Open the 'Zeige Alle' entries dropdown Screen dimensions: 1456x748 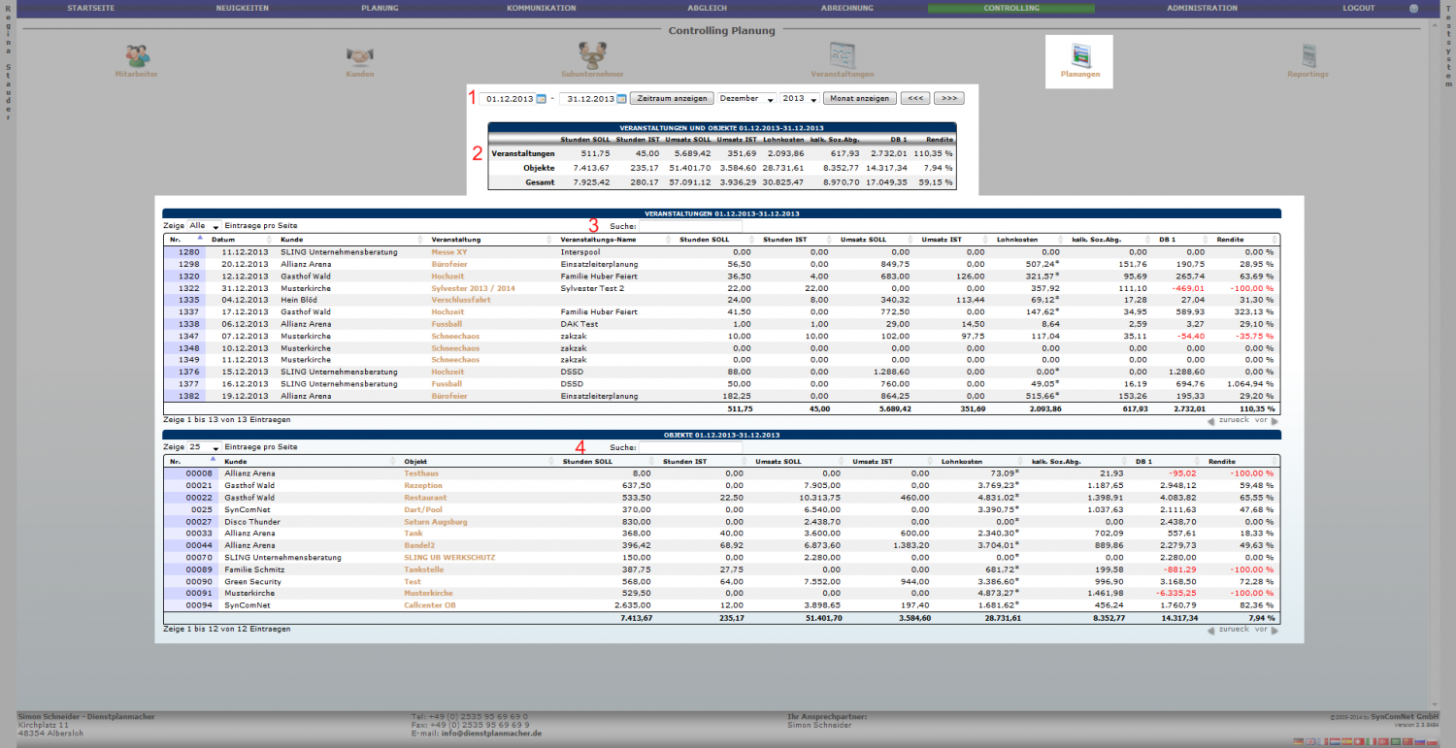click(204, 226)
